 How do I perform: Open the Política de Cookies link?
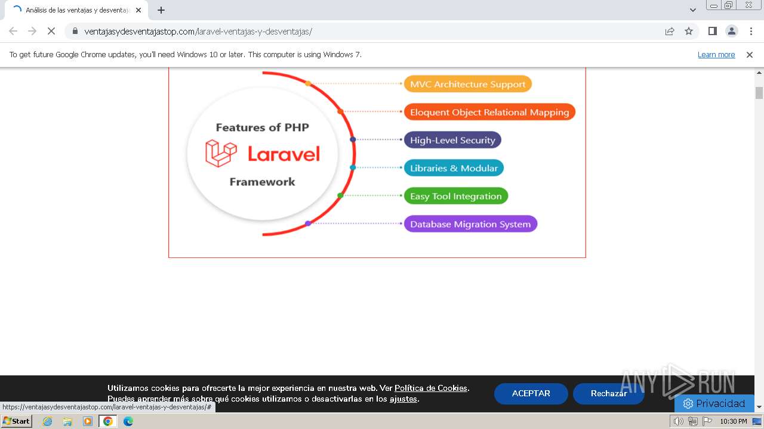tap(431, 388)
